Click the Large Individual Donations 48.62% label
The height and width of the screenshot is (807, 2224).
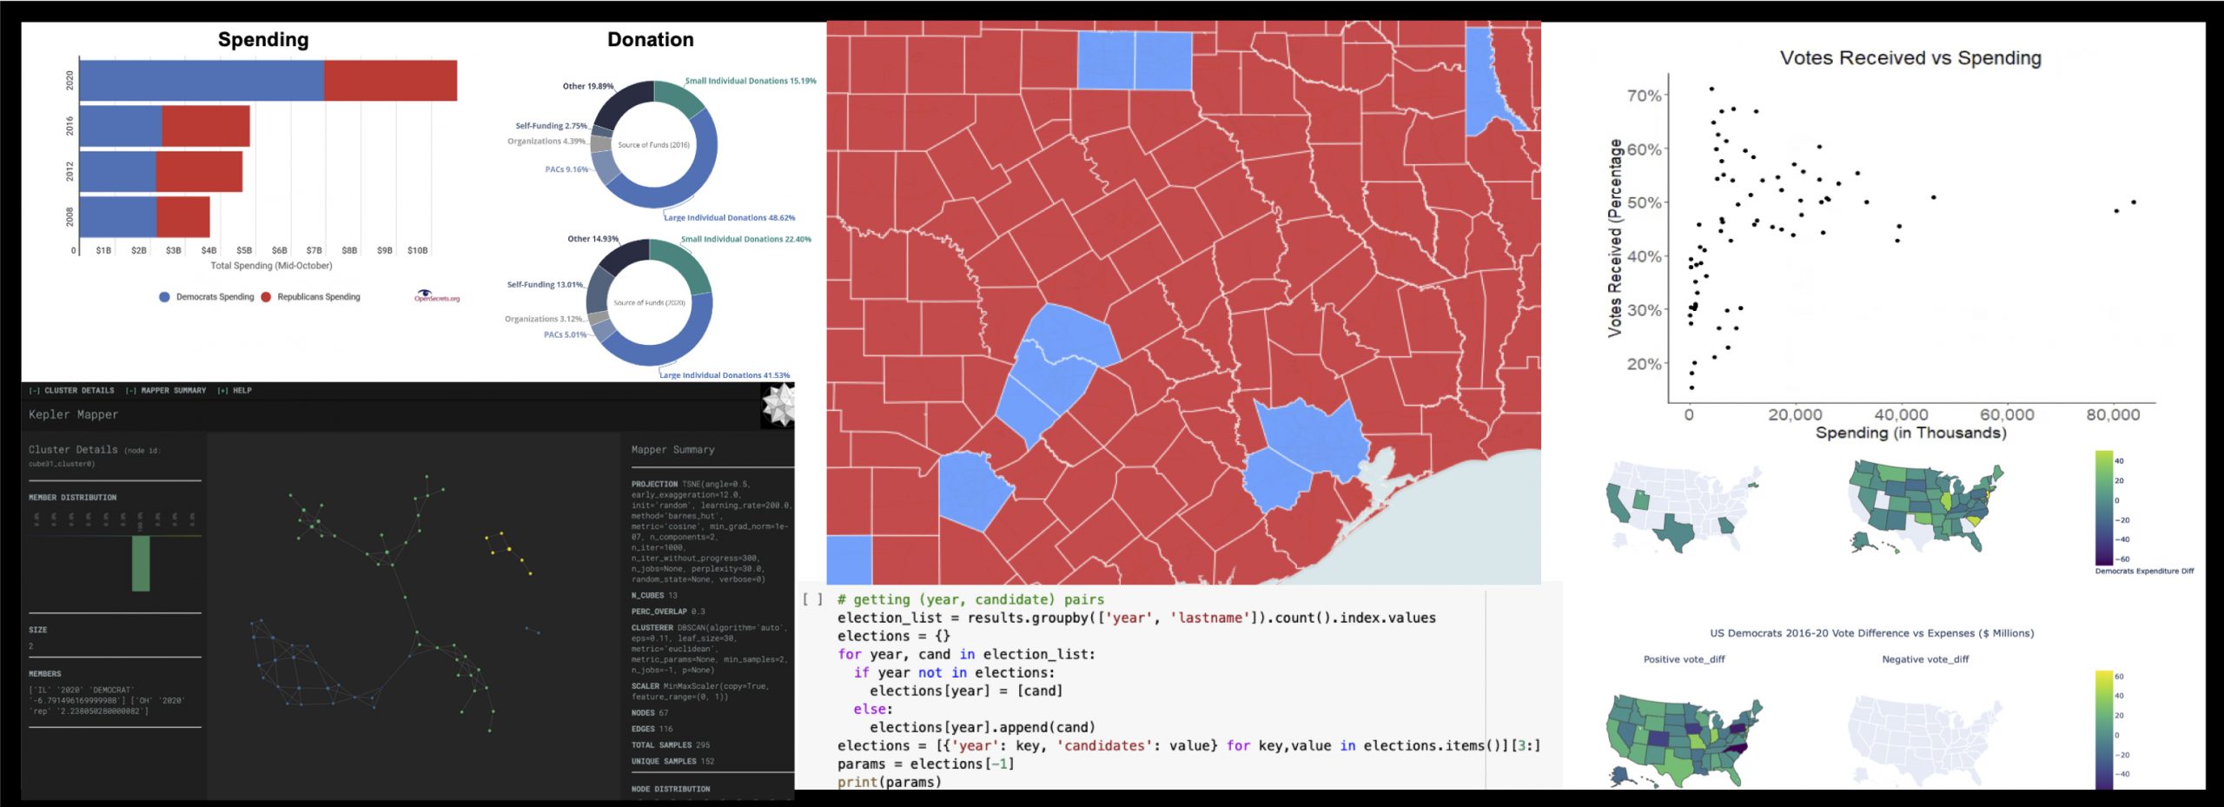pyautogui.click(x=723, y=218)
